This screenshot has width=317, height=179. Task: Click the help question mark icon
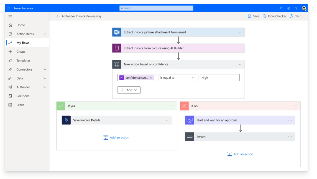pyautogui.click(x=296, y=8)
